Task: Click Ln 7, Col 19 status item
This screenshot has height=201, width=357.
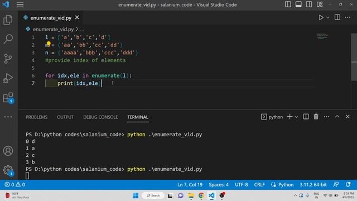Action: 190,185
